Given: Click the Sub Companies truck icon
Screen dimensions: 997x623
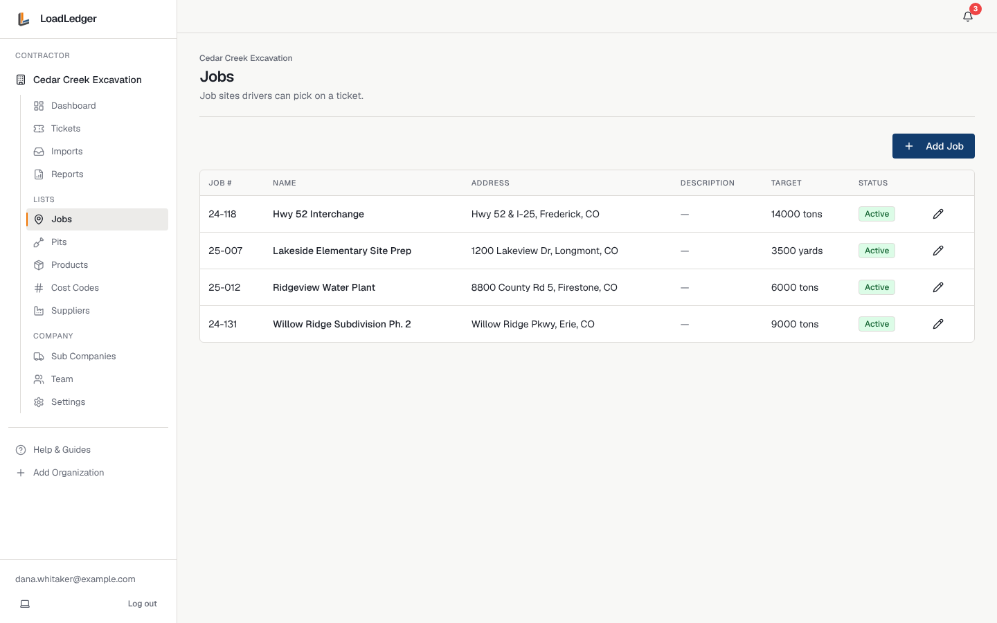Looking at the screenshot, I should tap(39, 356).
